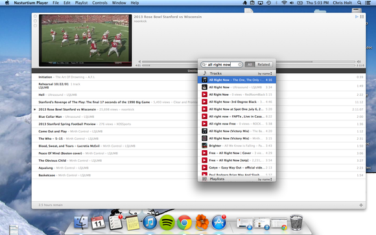Screen dimensions: 376x235
Task: Select the highlighted All Right Now 4:16 result
Action: (237, 80)
